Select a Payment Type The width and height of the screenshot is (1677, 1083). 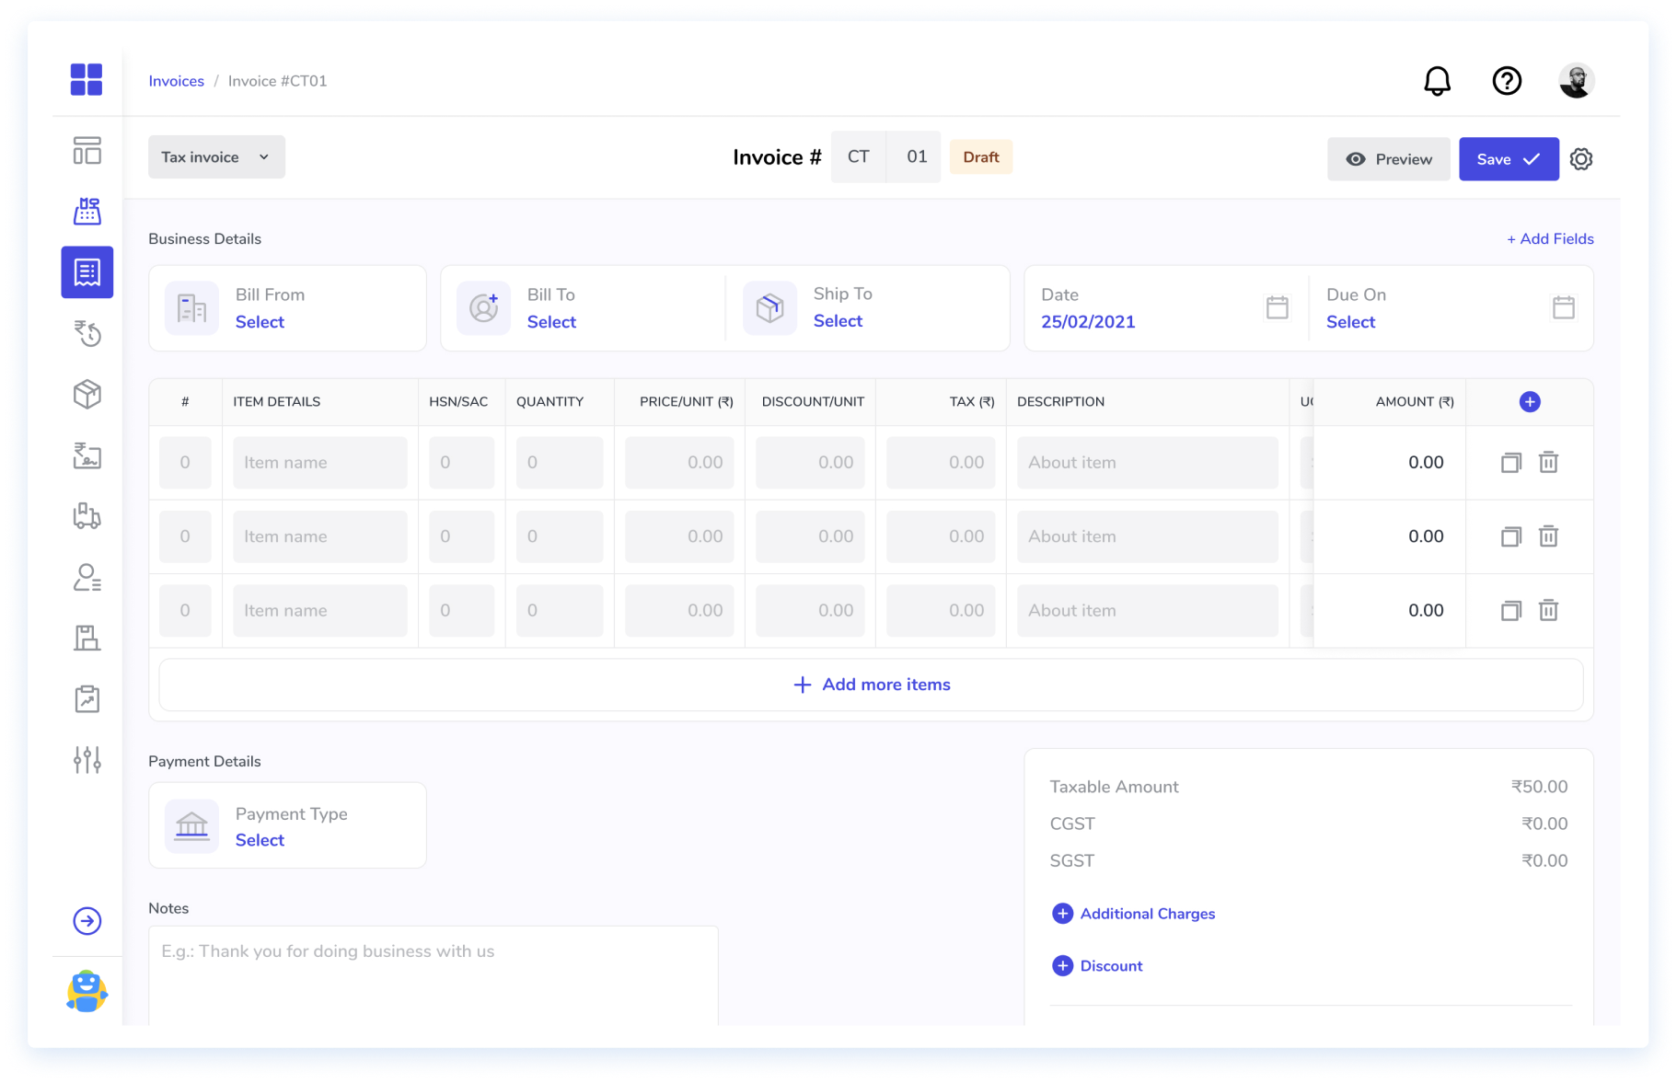260,840
